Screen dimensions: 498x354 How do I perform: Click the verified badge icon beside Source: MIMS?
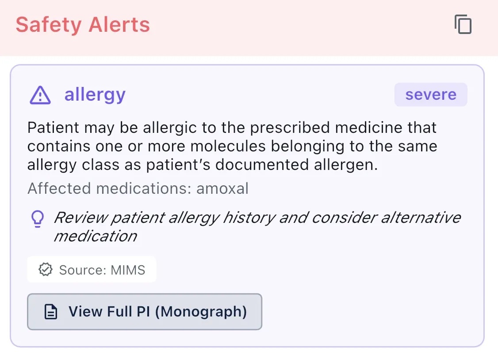coord(46,269)
